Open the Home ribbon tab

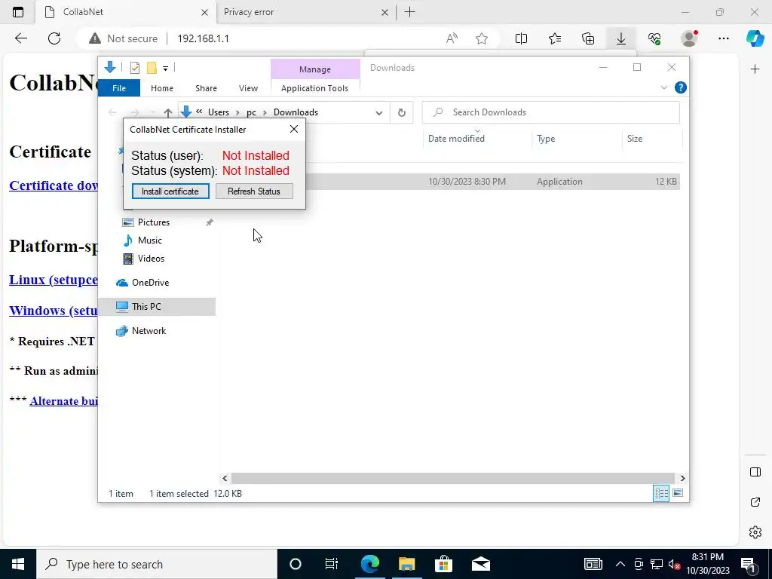(x=162, y=88)
